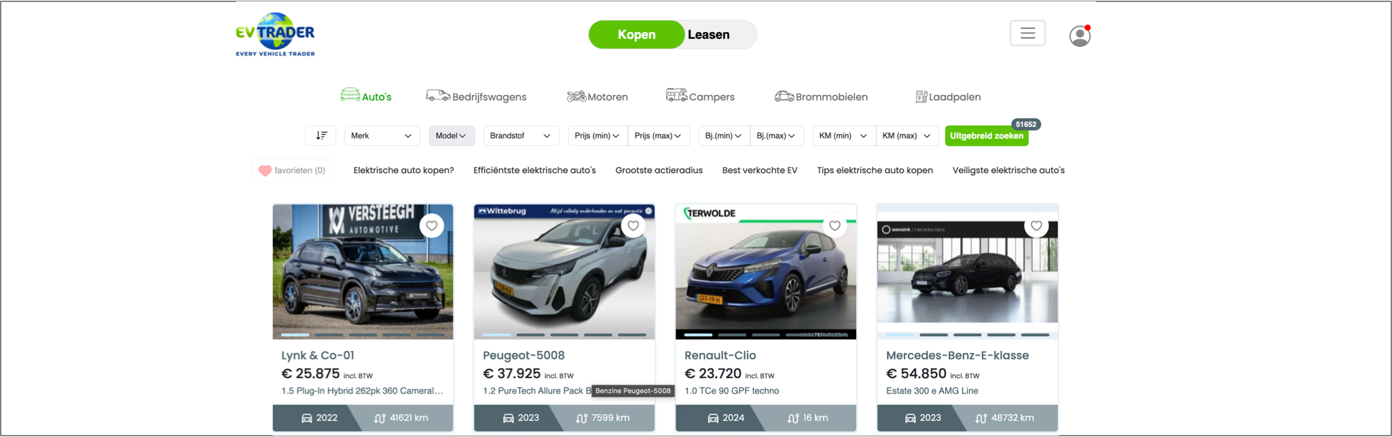
Task: Click the 2024 build year car icon
Action: click(713, 418)
